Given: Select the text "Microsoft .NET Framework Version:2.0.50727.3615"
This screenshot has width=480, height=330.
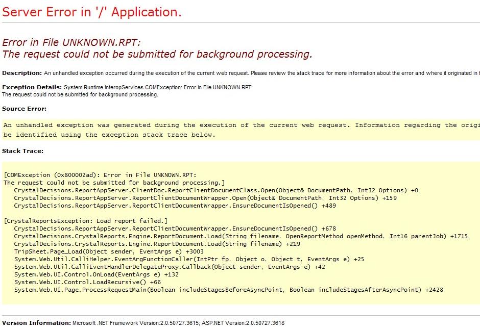Looking at the screenshot, I should (136, 323).
